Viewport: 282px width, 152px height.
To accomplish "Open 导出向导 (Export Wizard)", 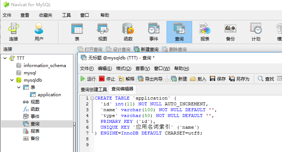I will pyautogui.click(x=150, y=79).
